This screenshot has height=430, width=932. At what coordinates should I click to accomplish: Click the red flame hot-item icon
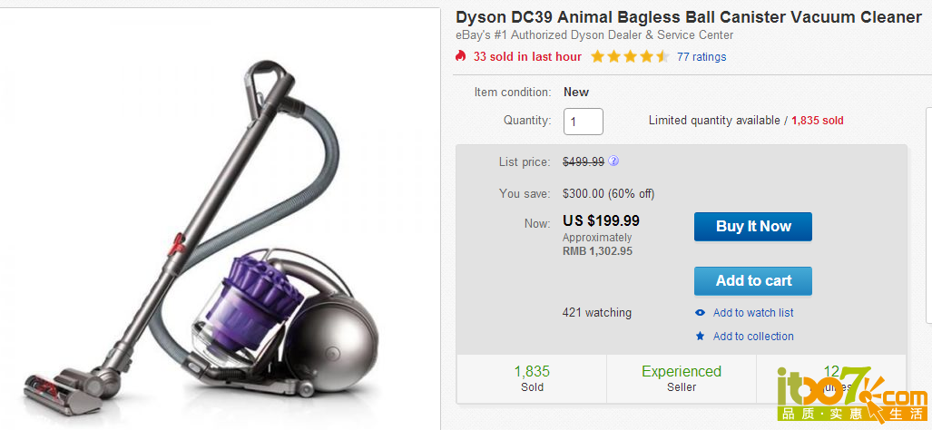tap(460, 56)
